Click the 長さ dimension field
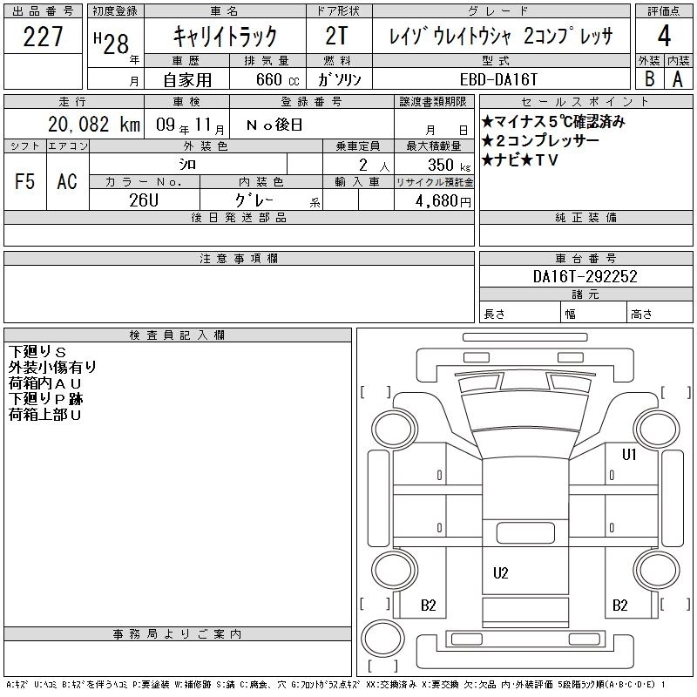697x697 pixels. click(519, 314)
